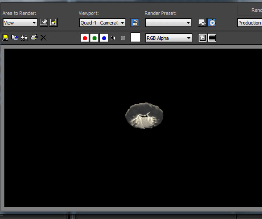The image size is (262, 219).
Task: Toggle the red channel display
Action: [85, 38]
